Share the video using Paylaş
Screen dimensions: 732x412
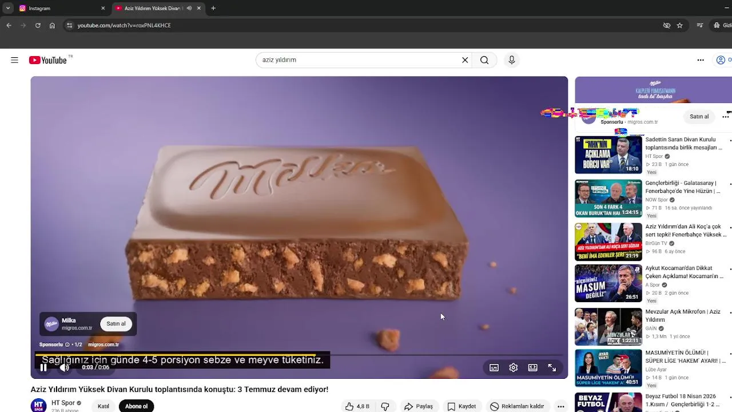click(419, 406)
